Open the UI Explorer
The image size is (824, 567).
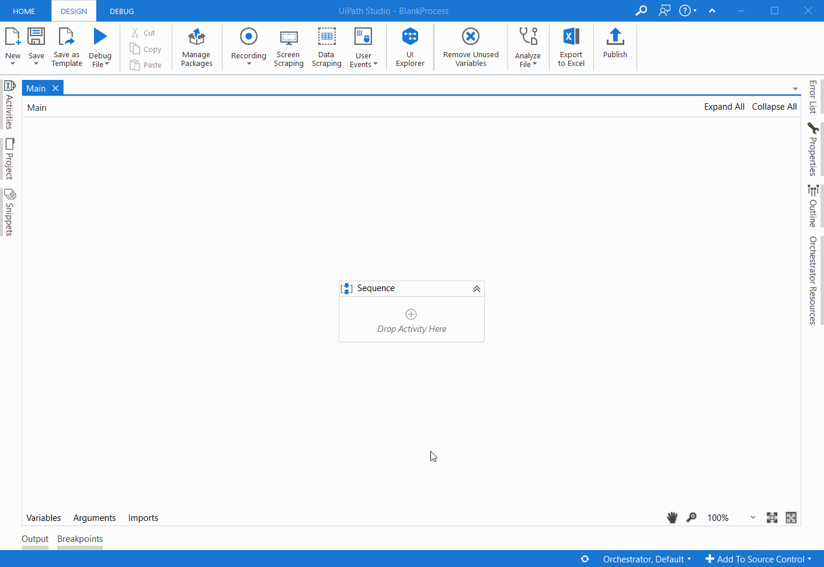pyautogui.click(x=410, y=47)
